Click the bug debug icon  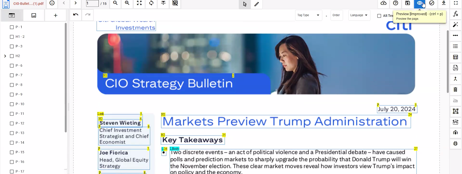point(455,143)
